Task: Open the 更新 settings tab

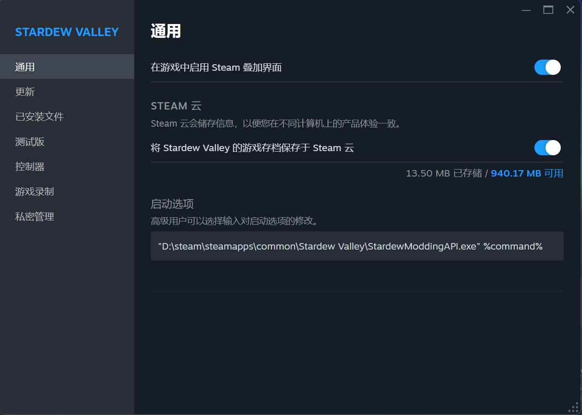Action: tap(67, 92)
